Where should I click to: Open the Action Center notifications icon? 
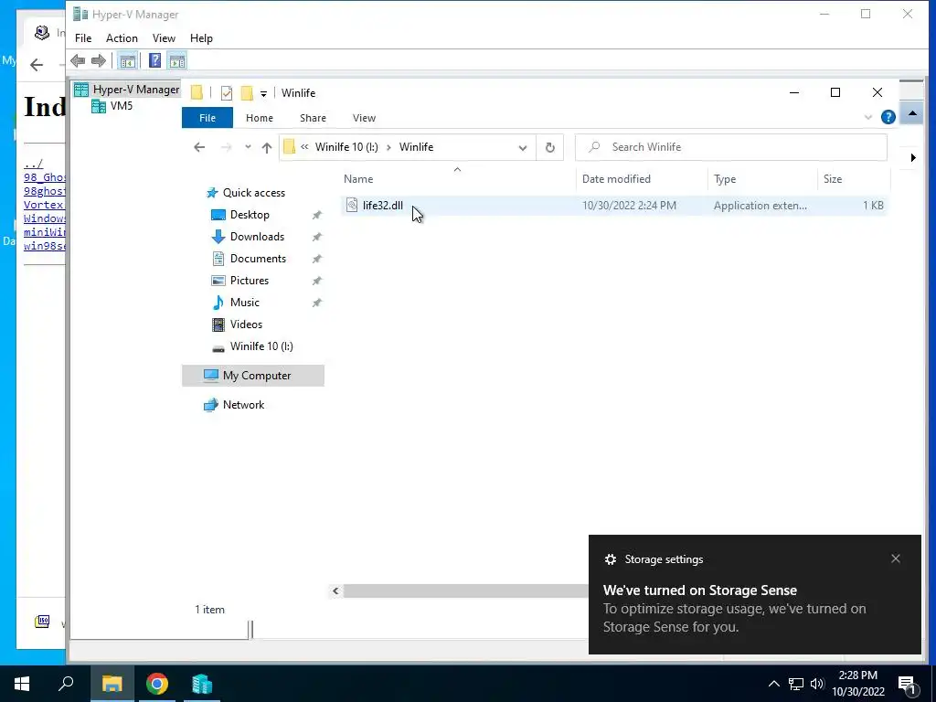[x=908, y=685]
